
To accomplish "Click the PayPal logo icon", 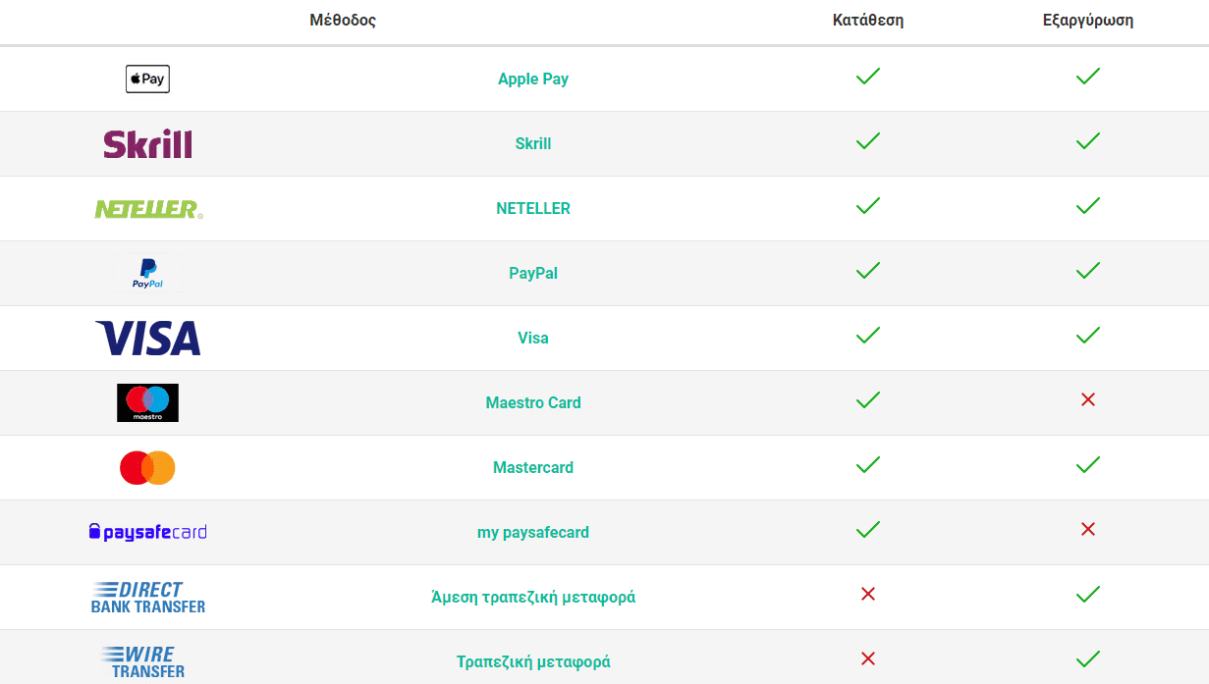I will tap(147, 274).
